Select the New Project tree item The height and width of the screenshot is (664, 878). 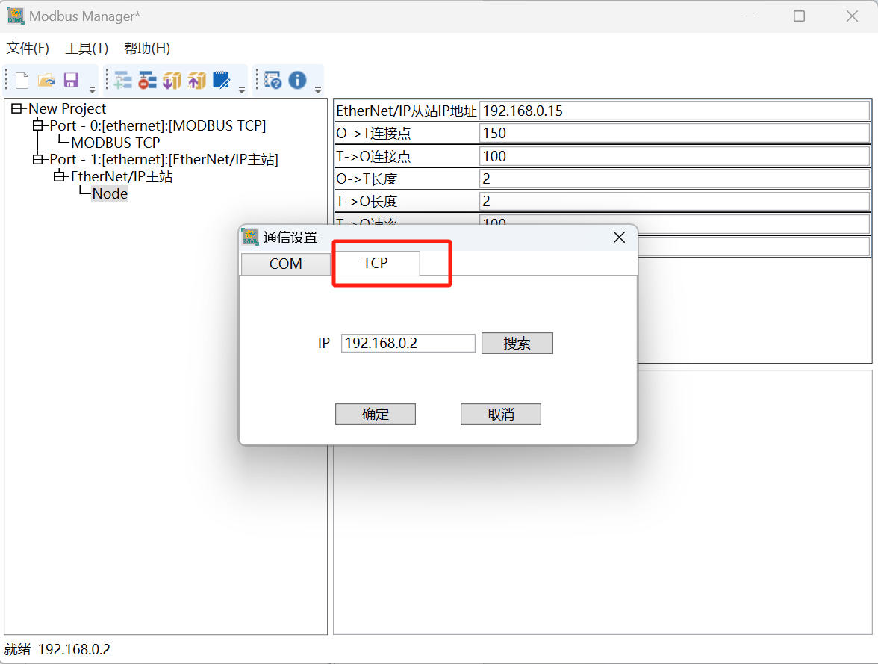tap(67, 108)
